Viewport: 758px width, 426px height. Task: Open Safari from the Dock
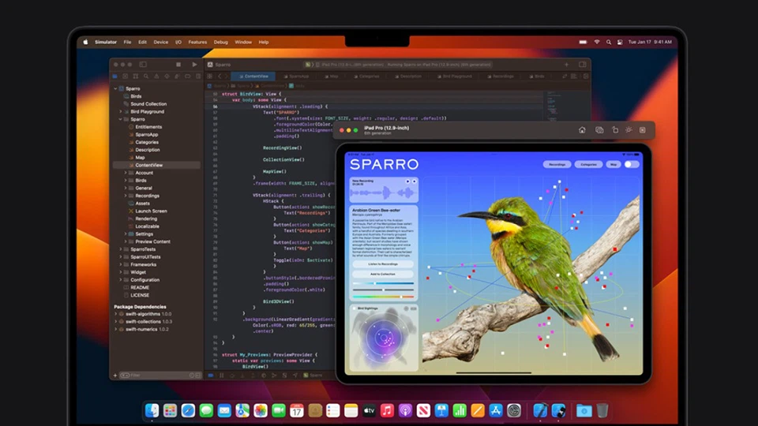[188, 410]
